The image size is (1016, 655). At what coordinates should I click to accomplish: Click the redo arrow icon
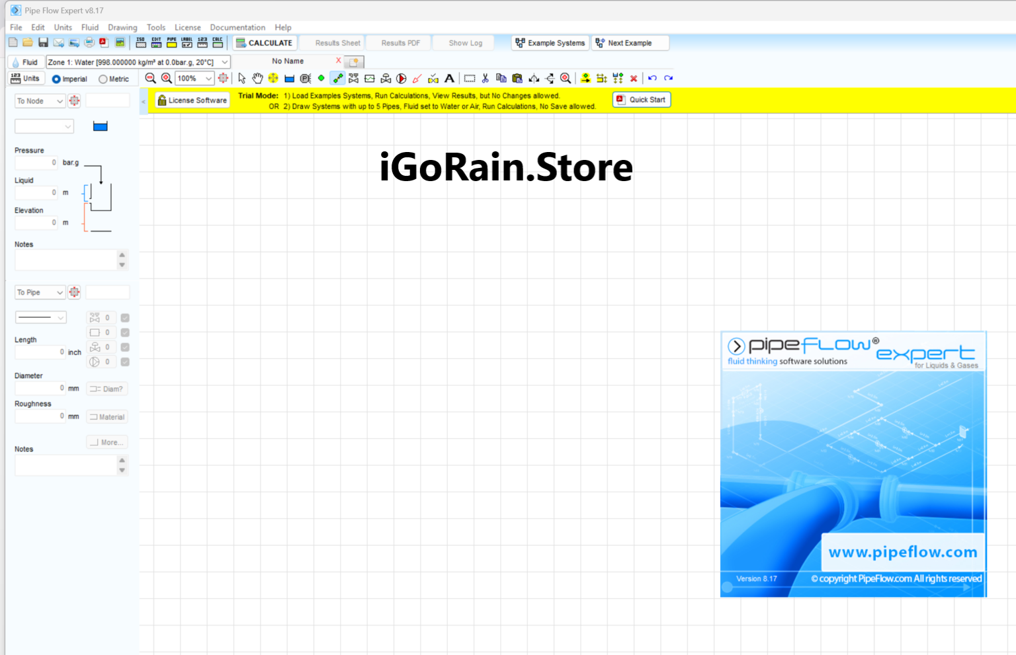[668, 78]
